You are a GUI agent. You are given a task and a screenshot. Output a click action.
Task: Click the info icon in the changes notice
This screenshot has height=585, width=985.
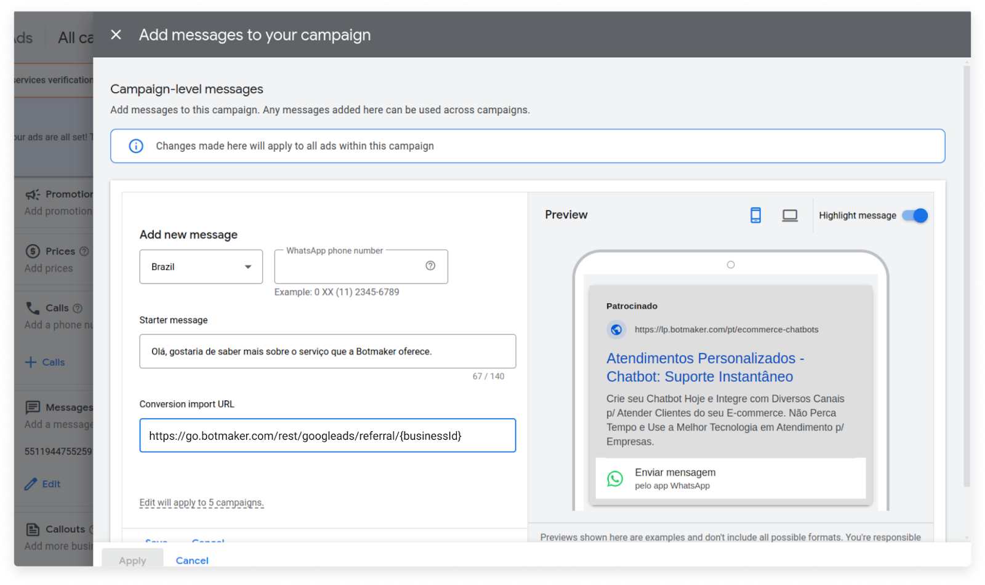tap(136, 146)
